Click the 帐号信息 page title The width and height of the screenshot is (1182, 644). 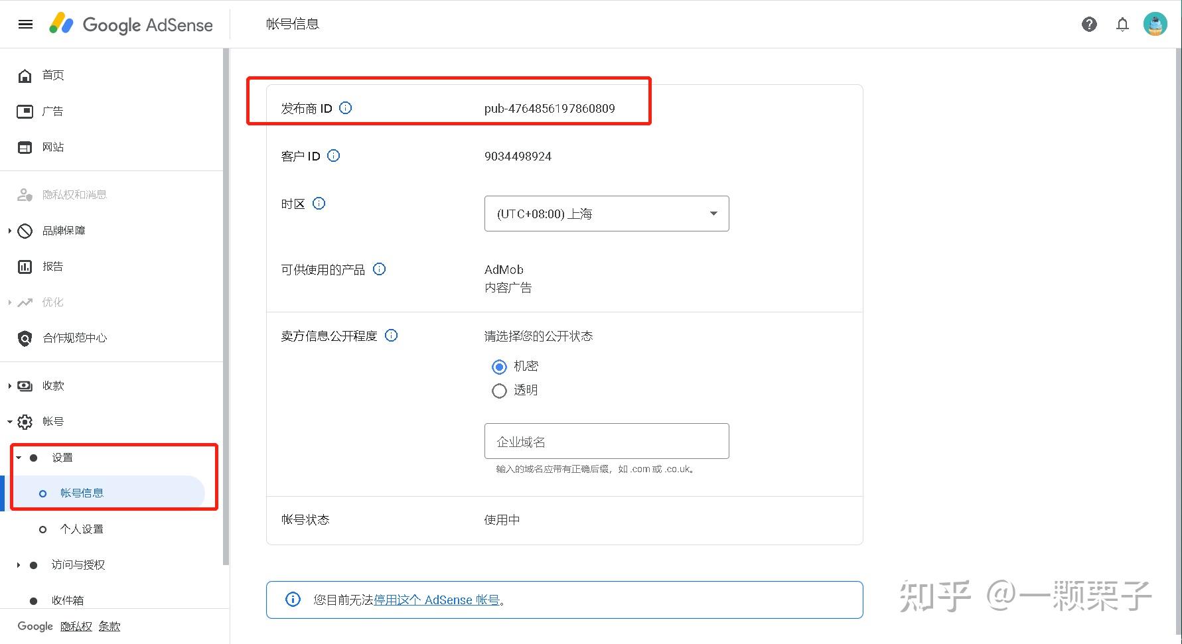(x=293, y=25)
